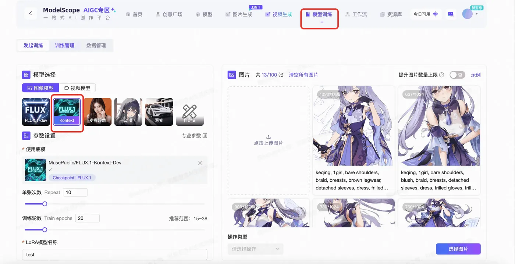Select the 637*1024 keqing image
The image size is (515, 264).
coord(439,126)
